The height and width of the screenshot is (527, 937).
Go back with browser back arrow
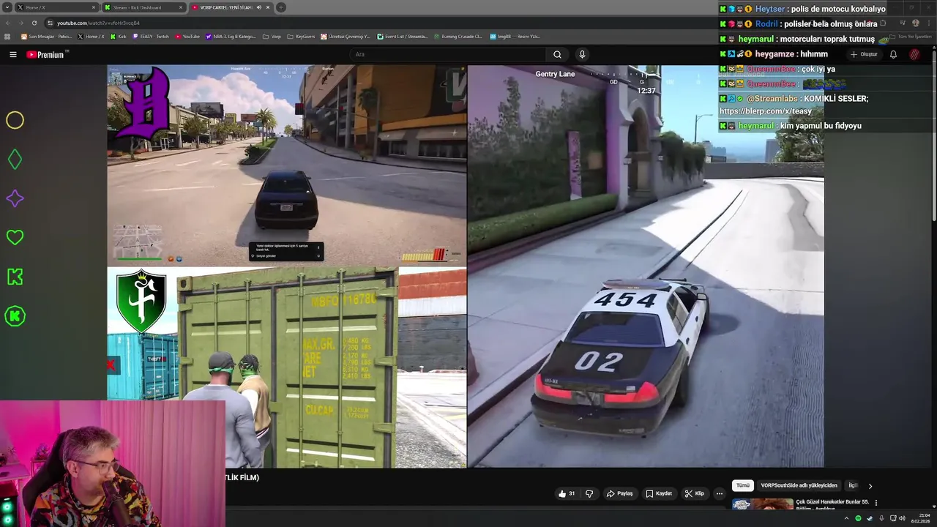tap(8, 23)
